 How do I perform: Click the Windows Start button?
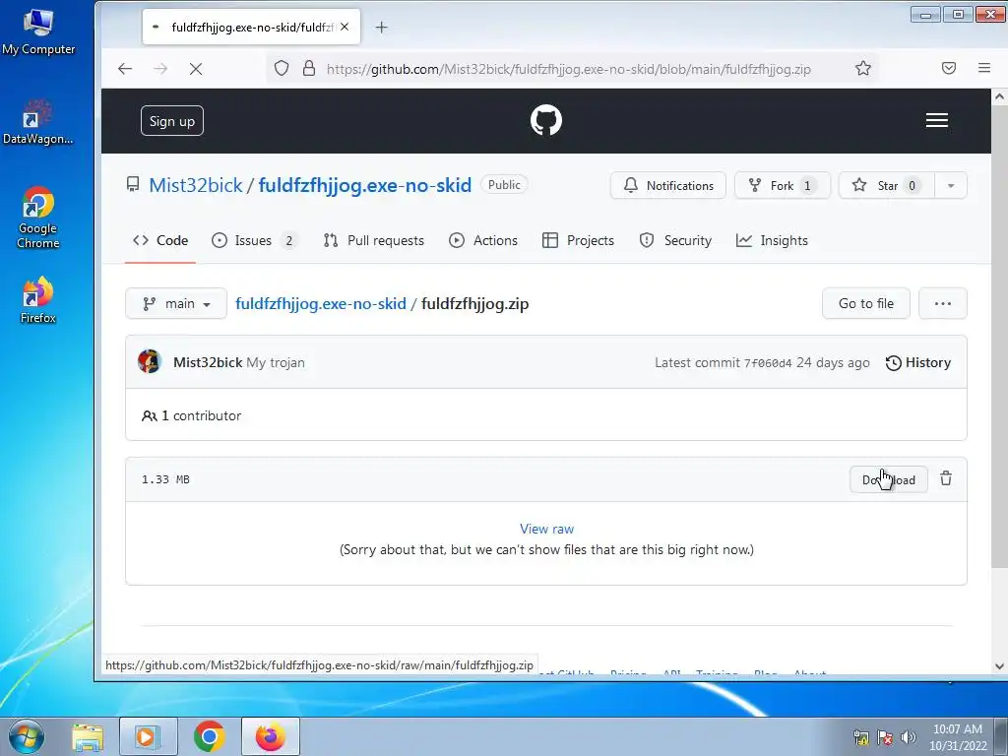coord(27,736)
